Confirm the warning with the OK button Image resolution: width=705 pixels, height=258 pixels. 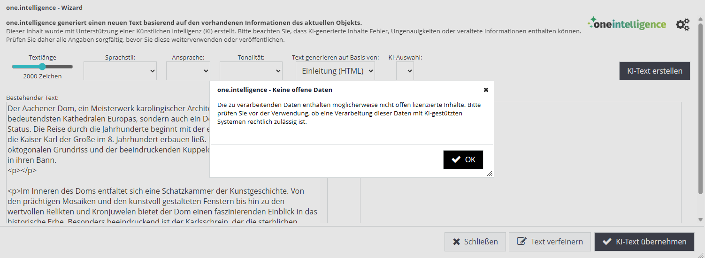(463, 159)
